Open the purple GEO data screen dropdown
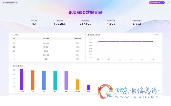The image size is (171, 106). (157, 3)
